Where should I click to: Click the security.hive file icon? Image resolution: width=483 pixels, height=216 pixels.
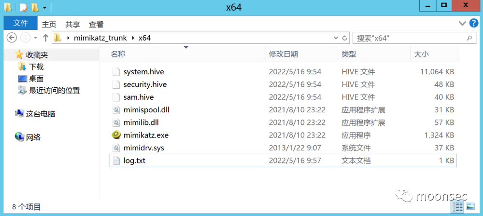116,84
